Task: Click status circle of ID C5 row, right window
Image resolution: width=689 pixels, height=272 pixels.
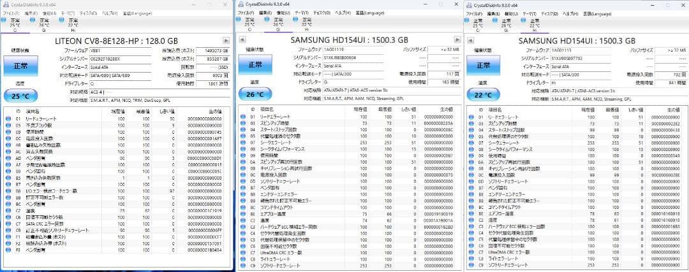Action: (472, 240)
